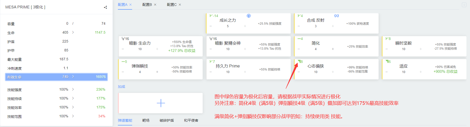Click the 236% ability strength value
The image size is (470, 127).
pos(101,89)
